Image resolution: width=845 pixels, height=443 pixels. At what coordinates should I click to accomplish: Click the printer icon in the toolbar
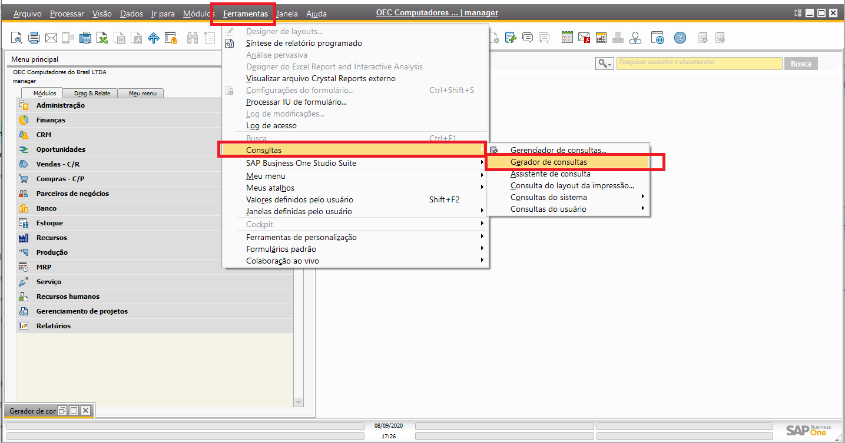click(x=34, y=38)
